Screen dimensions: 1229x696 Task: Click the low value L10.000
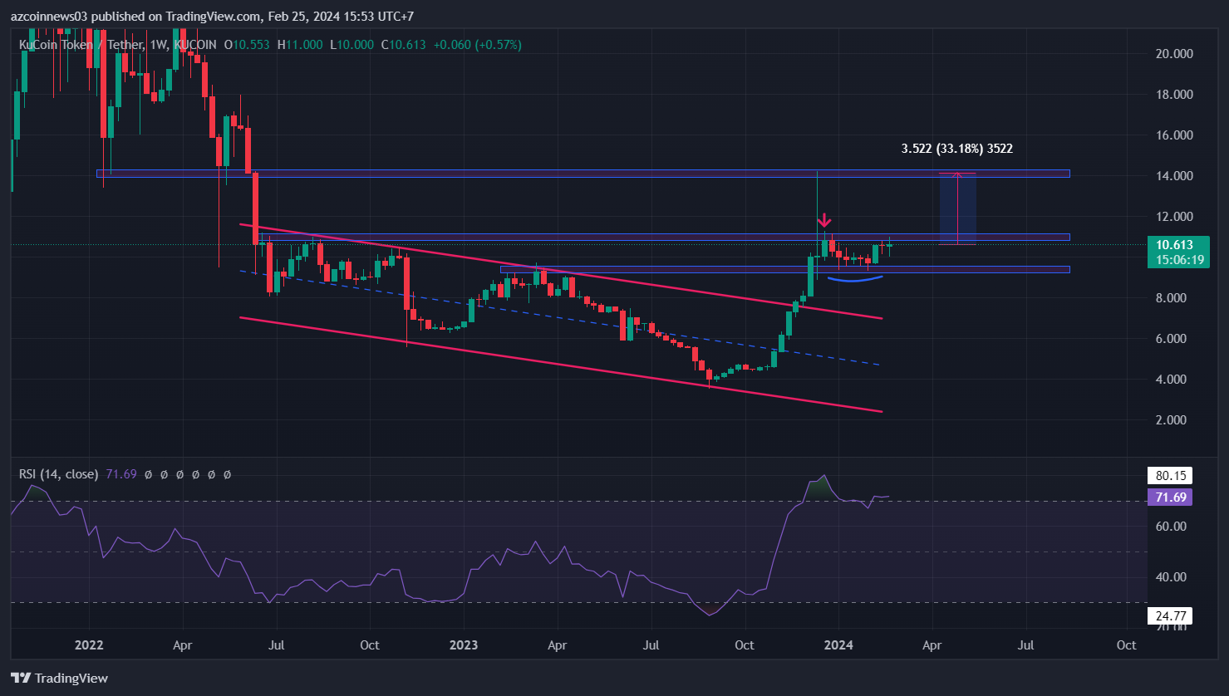tap(352, 45)
